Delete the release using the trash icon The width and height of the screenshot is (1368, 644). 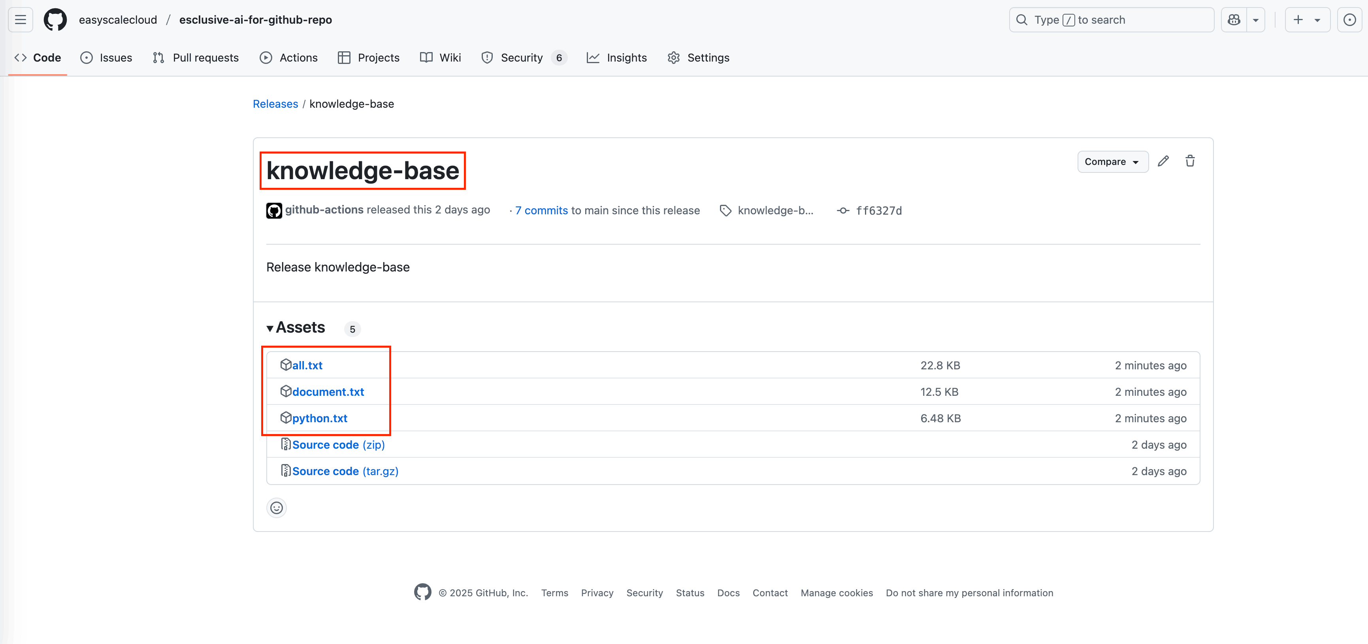1189,161
